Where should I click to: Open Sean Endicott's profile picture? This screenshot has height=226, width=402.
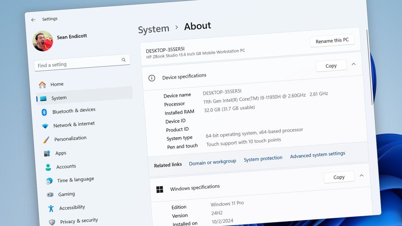click(43, 41)
